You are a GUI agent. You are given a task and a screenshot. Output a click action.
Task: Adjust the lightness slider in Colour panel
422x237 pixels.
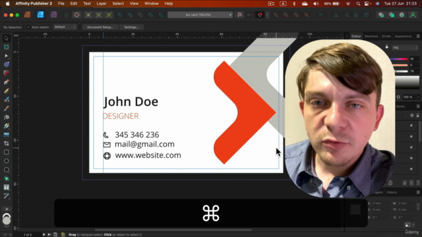401,71
